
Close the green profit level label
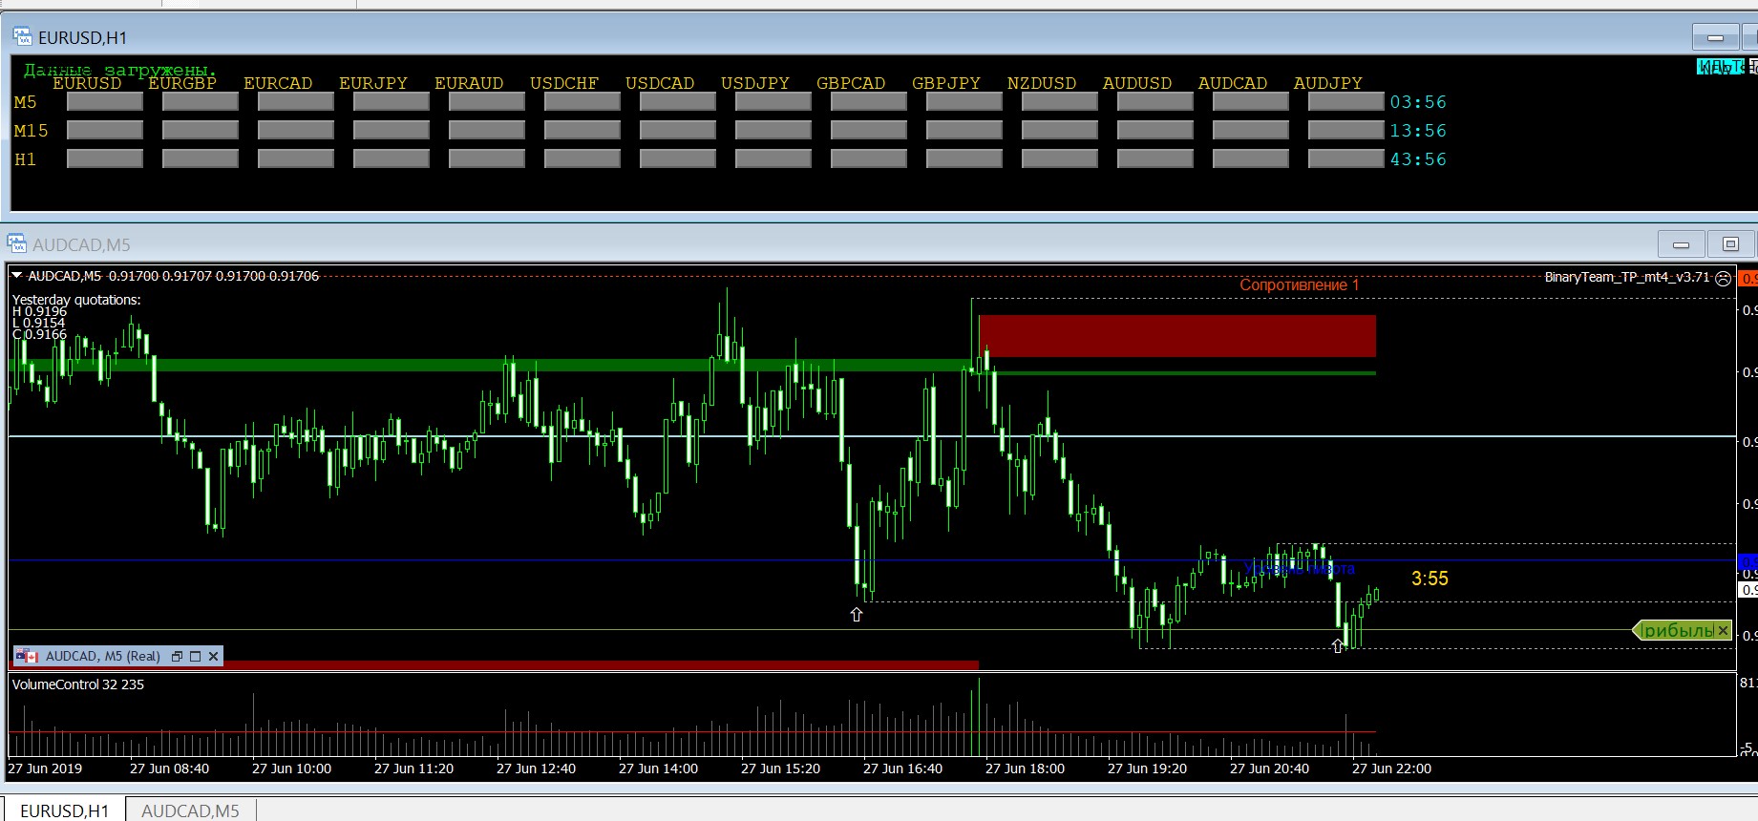click(1723, 631)
